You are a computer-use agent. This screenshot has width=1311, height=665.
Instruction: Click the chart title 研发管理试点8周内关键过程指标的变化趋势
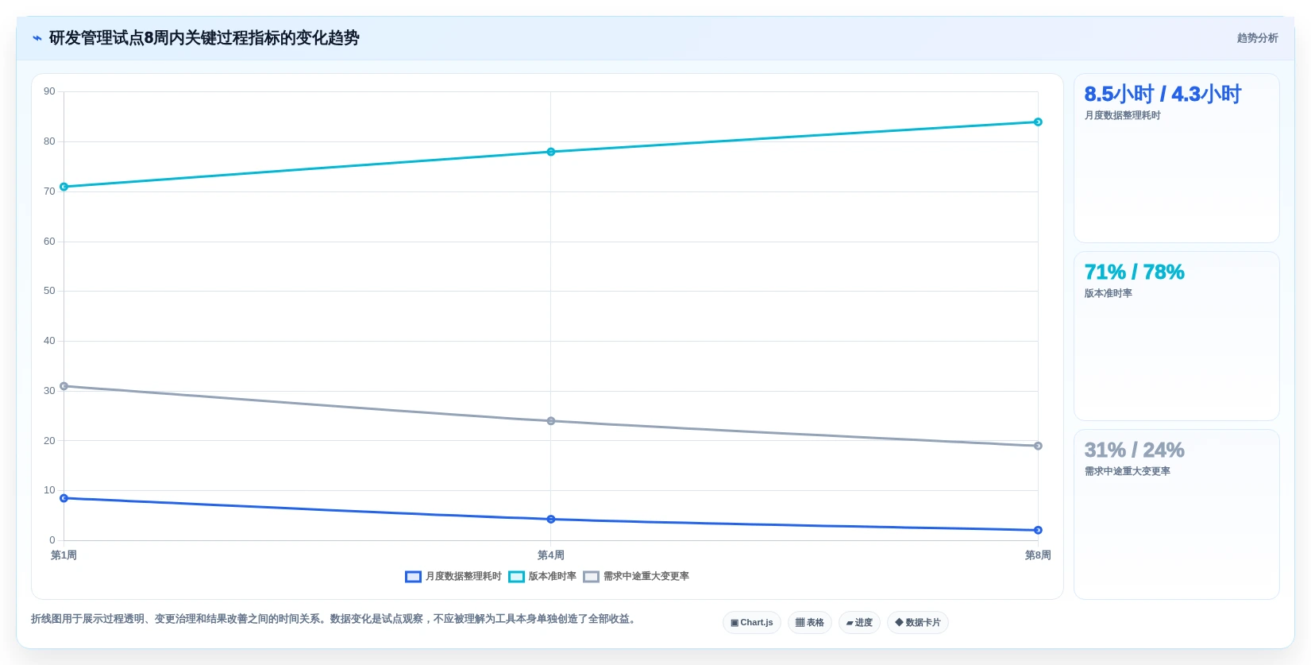click(x=204, y=38)
